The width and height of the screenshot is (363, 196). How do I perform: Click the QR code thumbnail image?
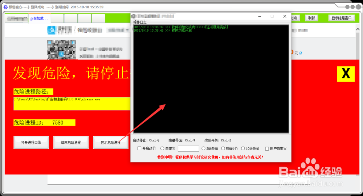click(x=61, y=49)
